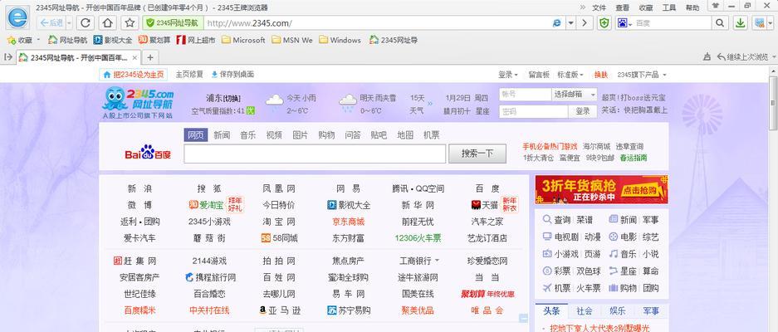Image resolution: width=778 pixels, height=332 pixels.
Task: Select the 新闻 search tab
Action: point(222,135)
